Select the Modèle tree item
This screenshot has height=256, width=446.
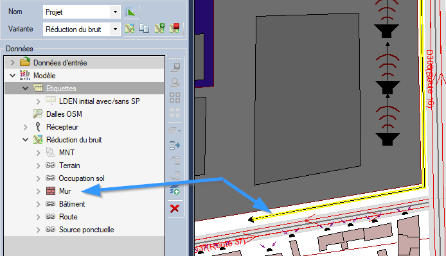[x=44, y=76]
